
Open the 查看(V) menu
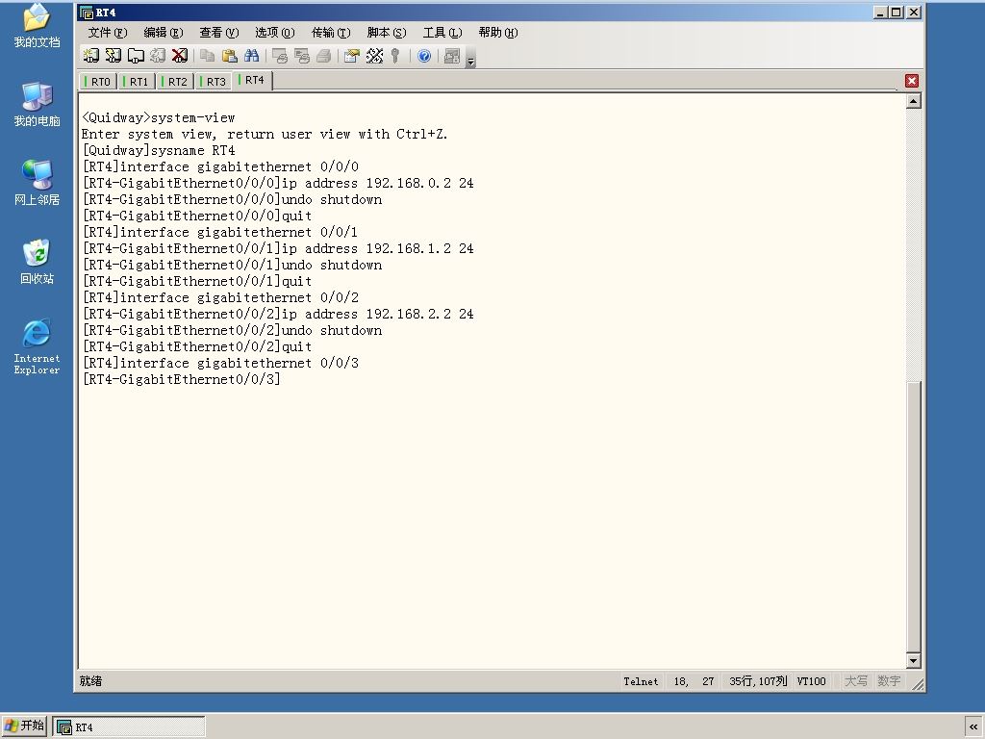click(x=219, y=32)
